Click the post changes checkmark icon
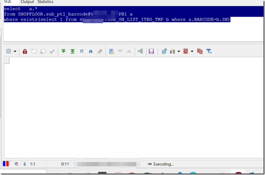 [x=52, y=52]
